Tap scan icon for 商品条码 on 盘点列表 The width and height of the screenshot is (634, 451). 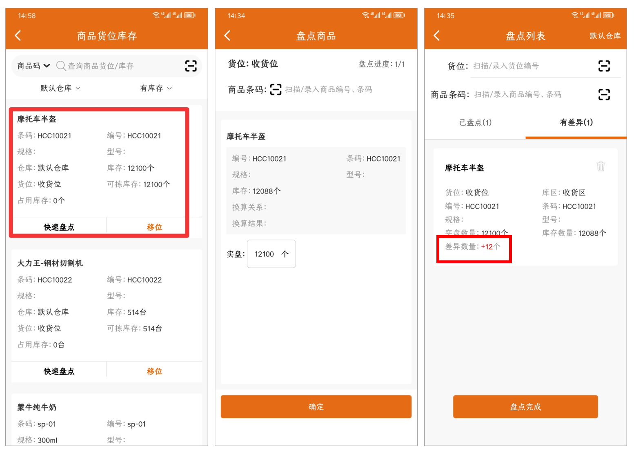point(604,95)
